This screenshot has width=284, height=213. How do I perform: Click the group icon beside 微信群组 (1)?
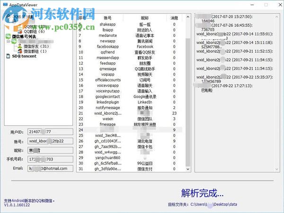pos(20,51)
